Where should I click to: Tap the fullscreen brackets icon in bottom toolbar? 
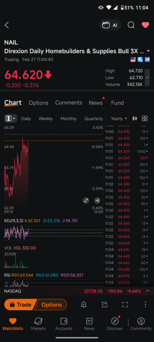tap(125, 305)
